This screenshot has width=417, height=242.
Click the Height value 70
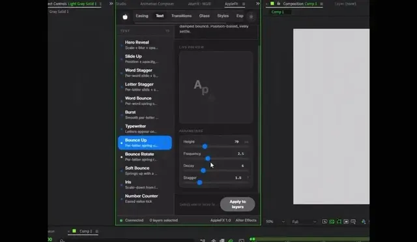(237, 142)
